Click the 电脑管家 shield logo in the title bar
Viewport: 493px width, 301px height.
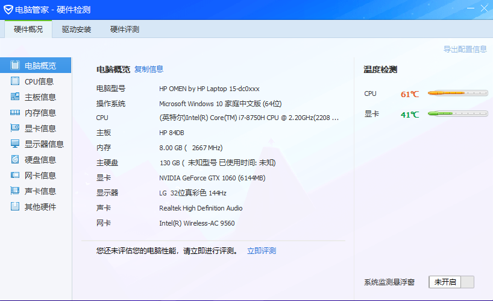pyautogui.click(x=8, y=9)
